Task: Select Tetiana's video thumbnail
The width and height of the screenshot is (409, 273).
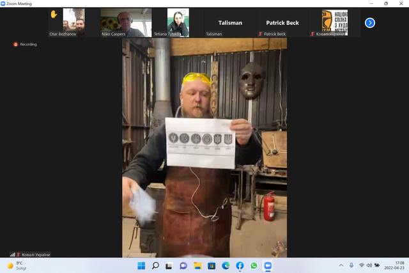Action: click(178, 22)
